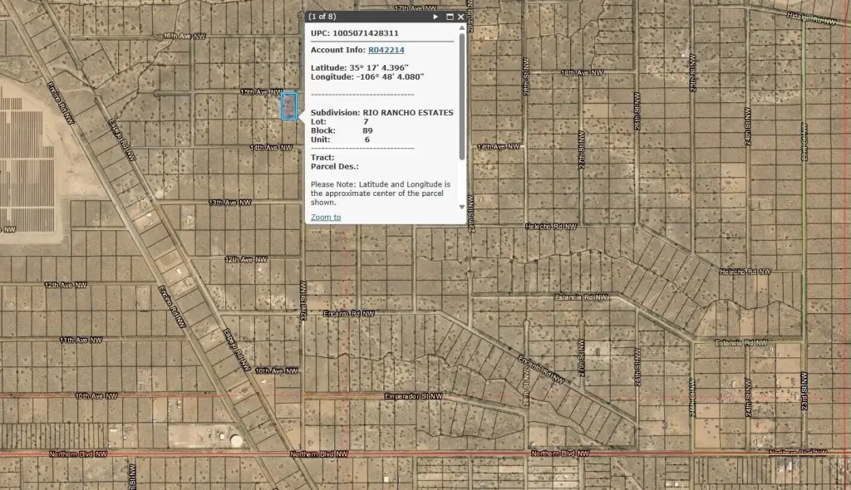Click the Subdivision RIO RANCHO ESTATES text

382,112
